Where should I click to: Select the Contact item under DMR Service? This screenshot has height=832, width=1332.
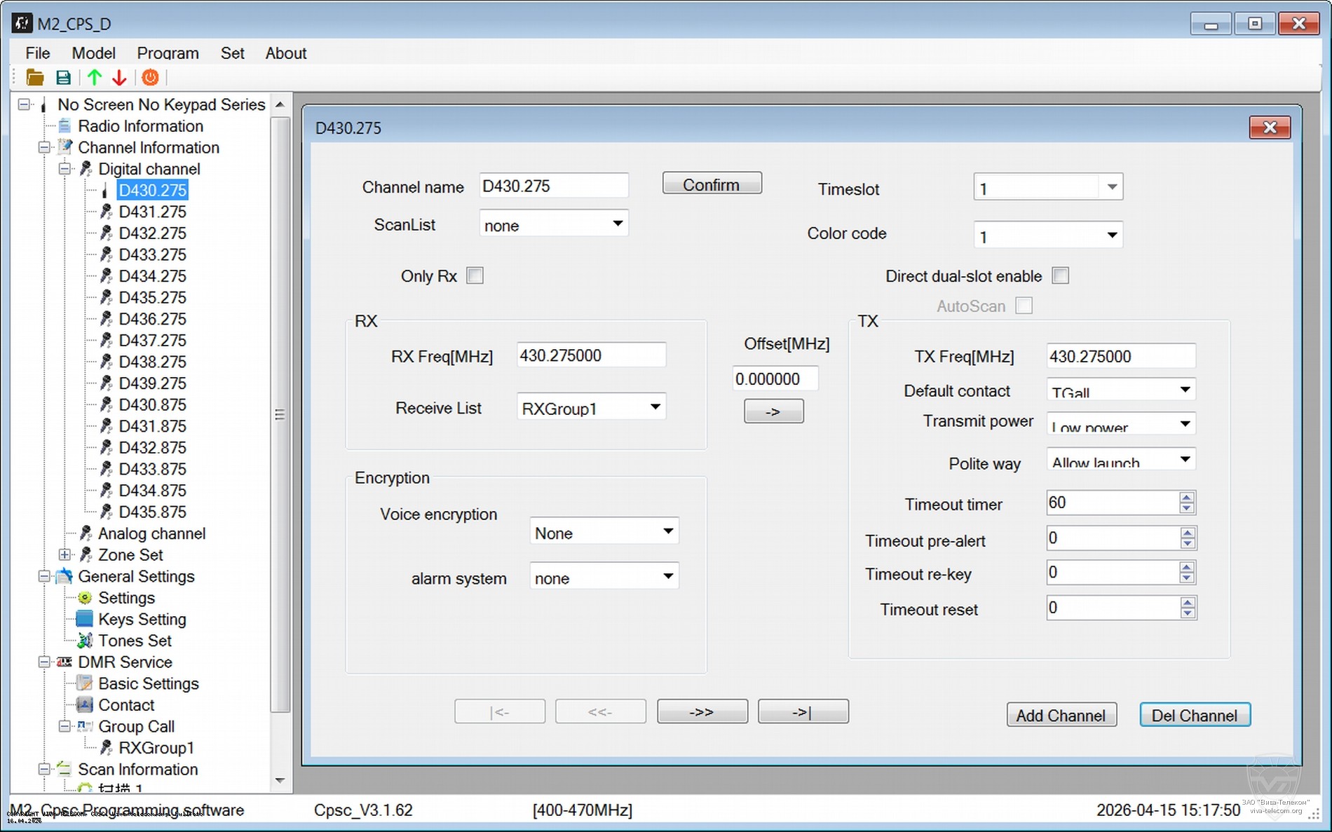126,705
